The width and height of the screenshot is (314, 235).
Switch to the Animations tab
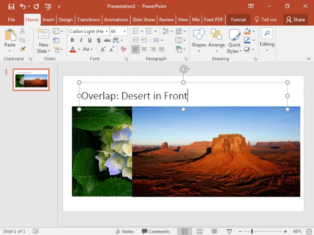116,20
